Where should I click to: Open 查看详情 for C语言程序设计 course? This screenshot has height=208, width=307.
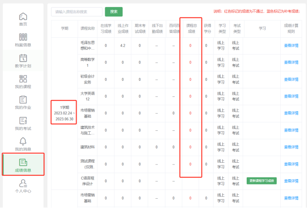(x=291, y=181)
